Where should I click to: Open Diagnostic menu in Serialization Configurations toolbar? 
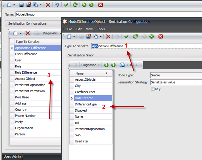tap(52, 33)
